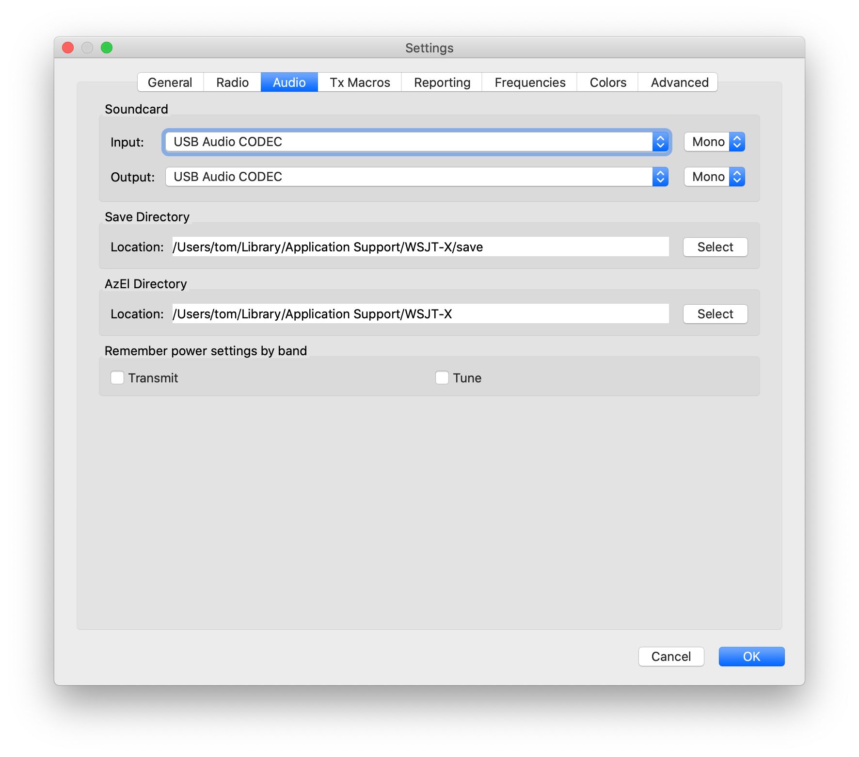Switch to the Frequencies tab
This screenshot has height=757, width=859.
point(529,82)
